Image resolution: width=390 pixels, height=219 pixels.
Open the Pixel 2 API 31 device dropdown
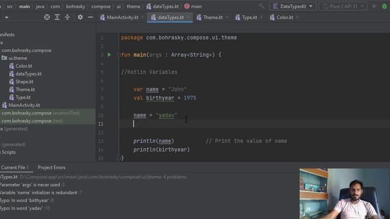[343, 6]
